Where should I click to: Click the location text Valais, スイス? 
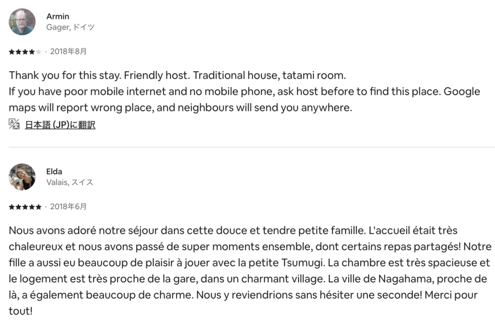(x=70, y=183)
